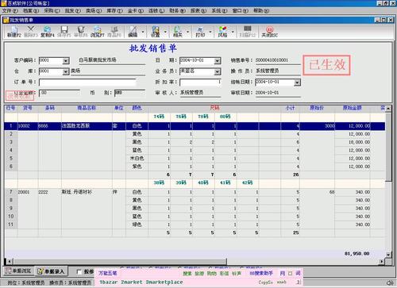Image resolution: width=397 pixels, height=288 pixels.
Task: Click the speaker icon in status bar
Action: click(x=389, y=282)
